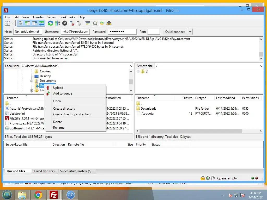Select remote .ftpquota file row

point(199,114)
